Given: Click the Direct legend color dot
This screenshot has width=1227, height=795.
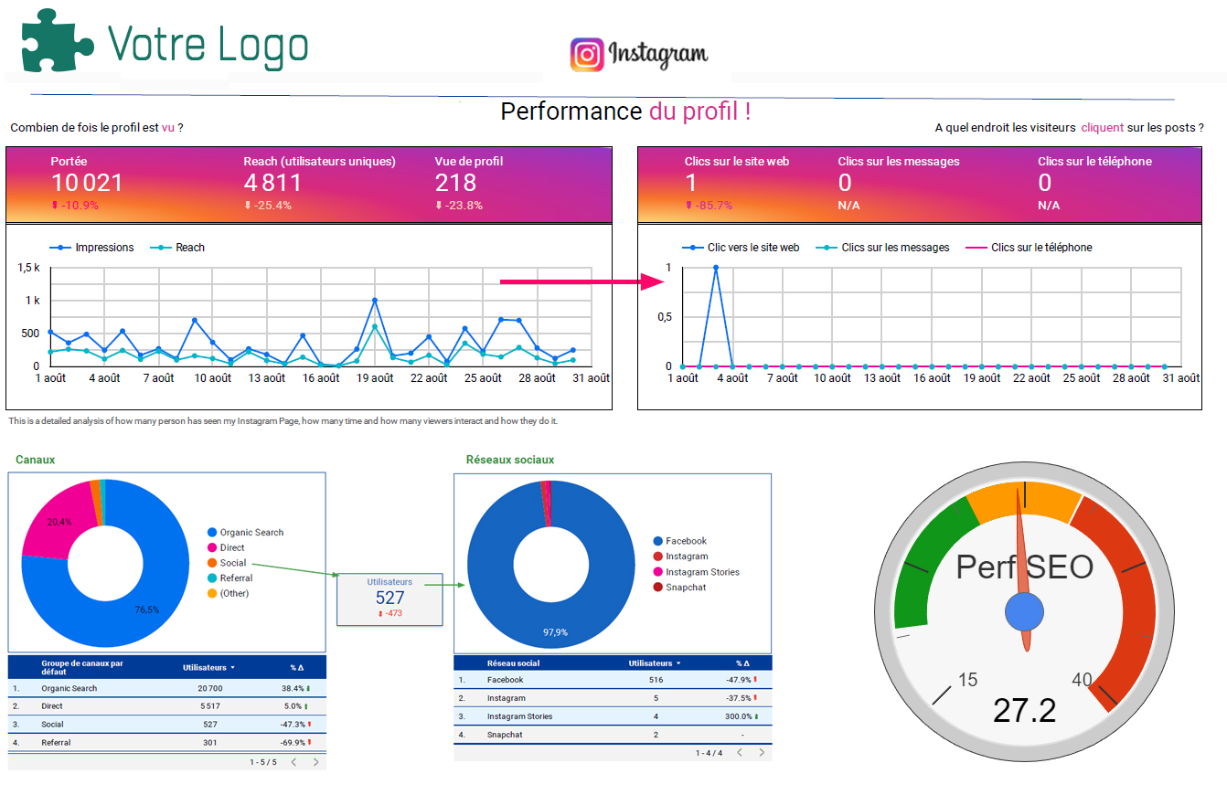Looking at the screenshot, I should point(212,547).
